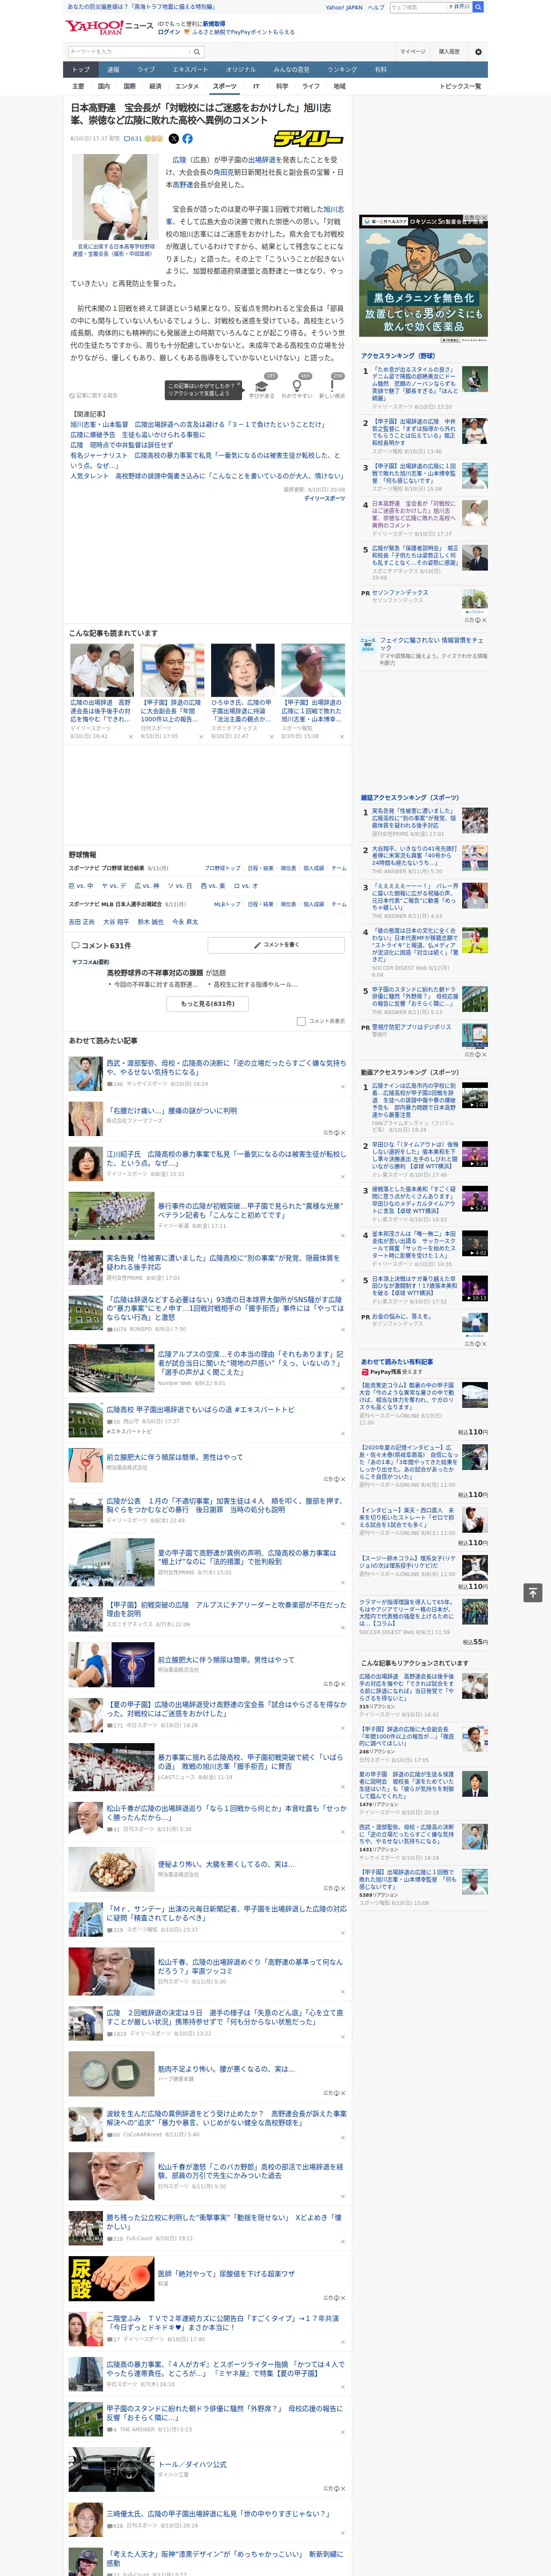Image resolution: width=551 pixels, height=2576 pixels.
Task: Open the プロ野球トップ link
Action: (222, 868)
